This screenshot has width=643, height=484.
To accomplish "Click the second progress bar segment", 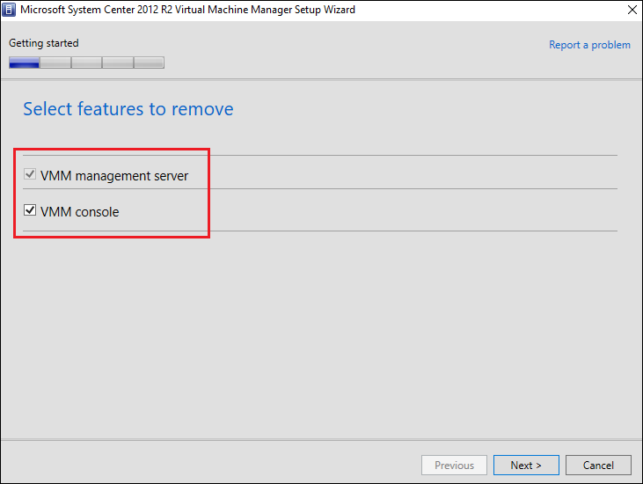I will (55, 62).
